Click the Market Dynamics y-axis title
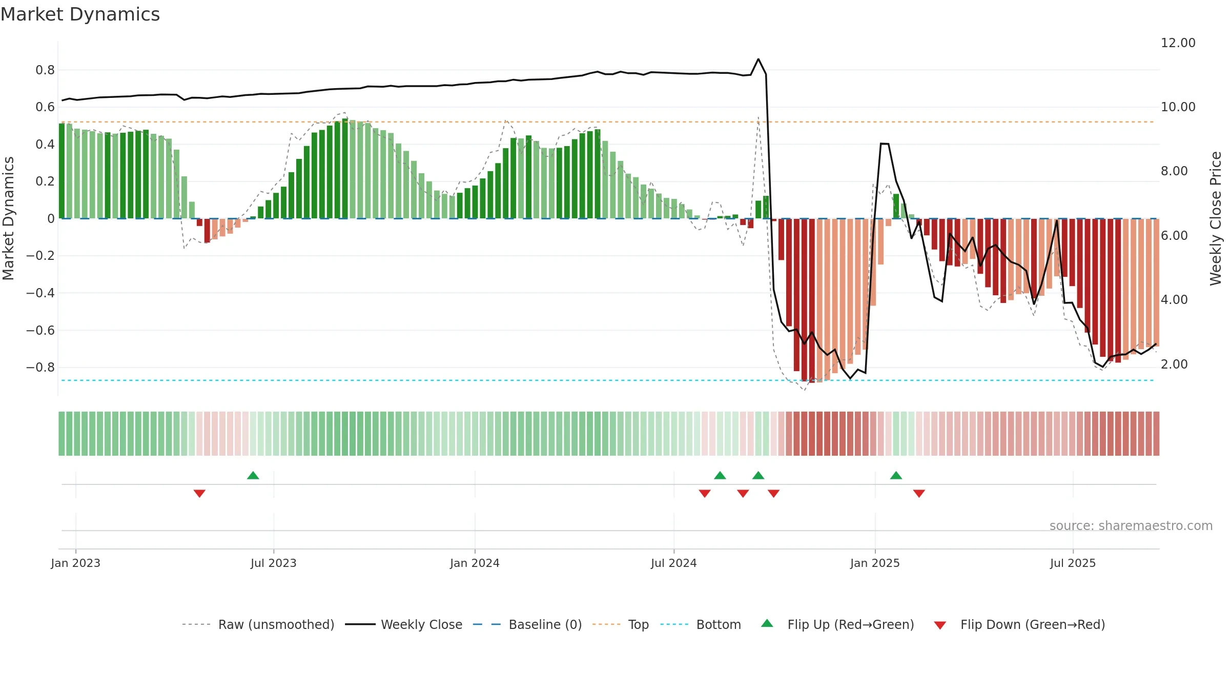Screen dimensions: 1230x692 pos(8,218)
